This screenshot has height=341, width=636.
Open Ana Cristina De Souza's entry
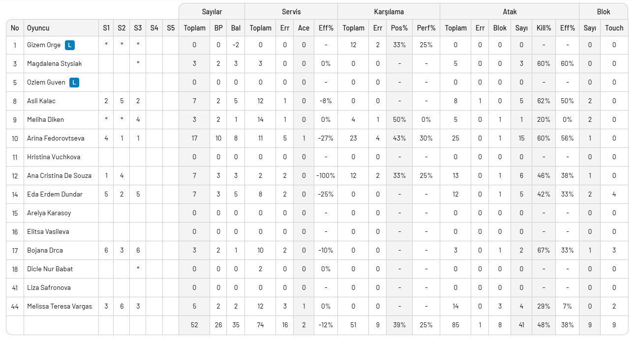(59, 176)
